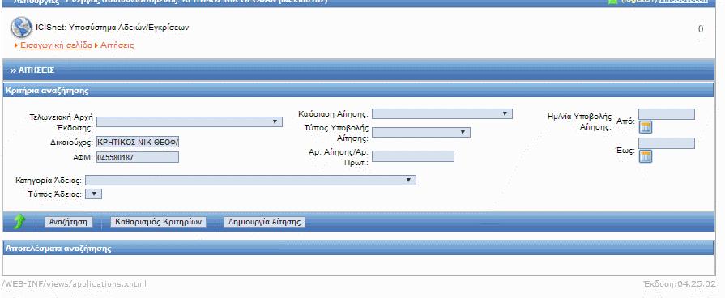Click the Αναζήτηση button
Viewport: 725px width, 298px height.
coord(68,222)
